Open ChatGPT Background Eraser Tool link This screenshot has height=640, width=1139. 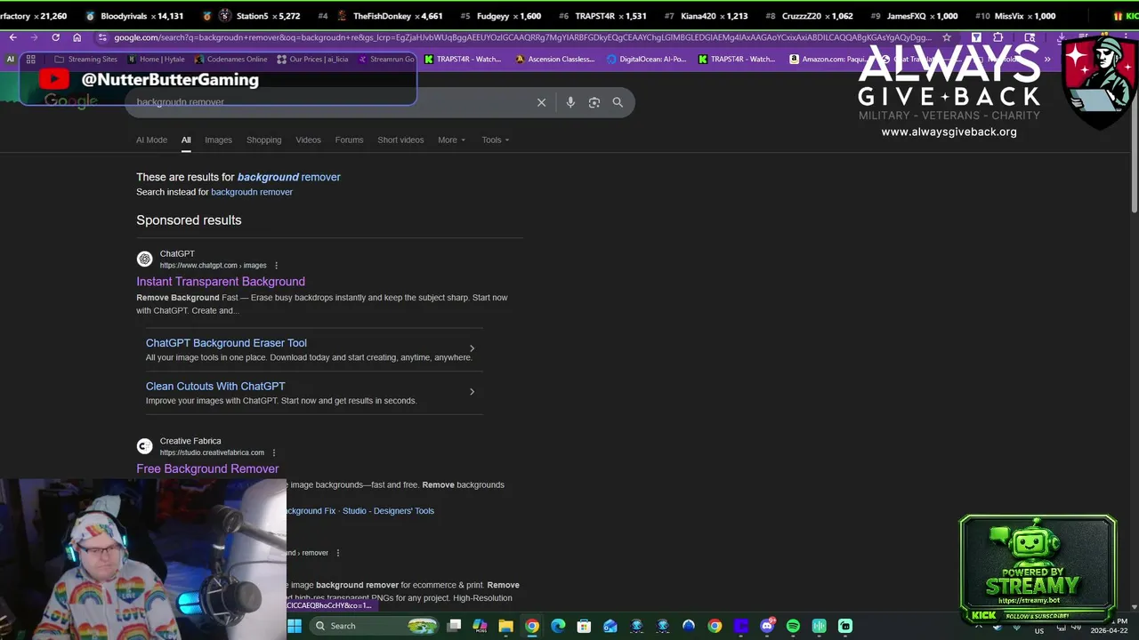(x=226, y=343)
